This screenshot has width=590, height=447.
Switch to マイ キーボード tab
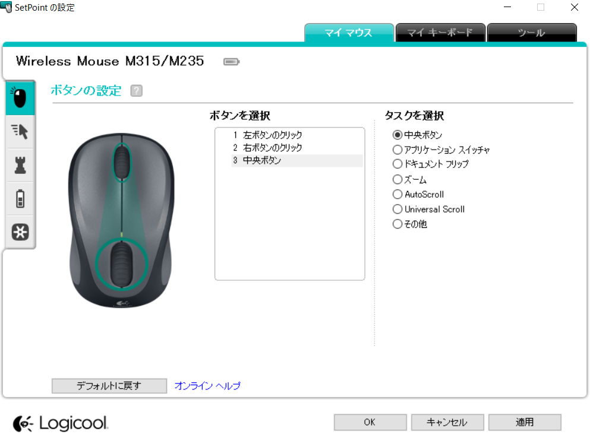point(440,33)
